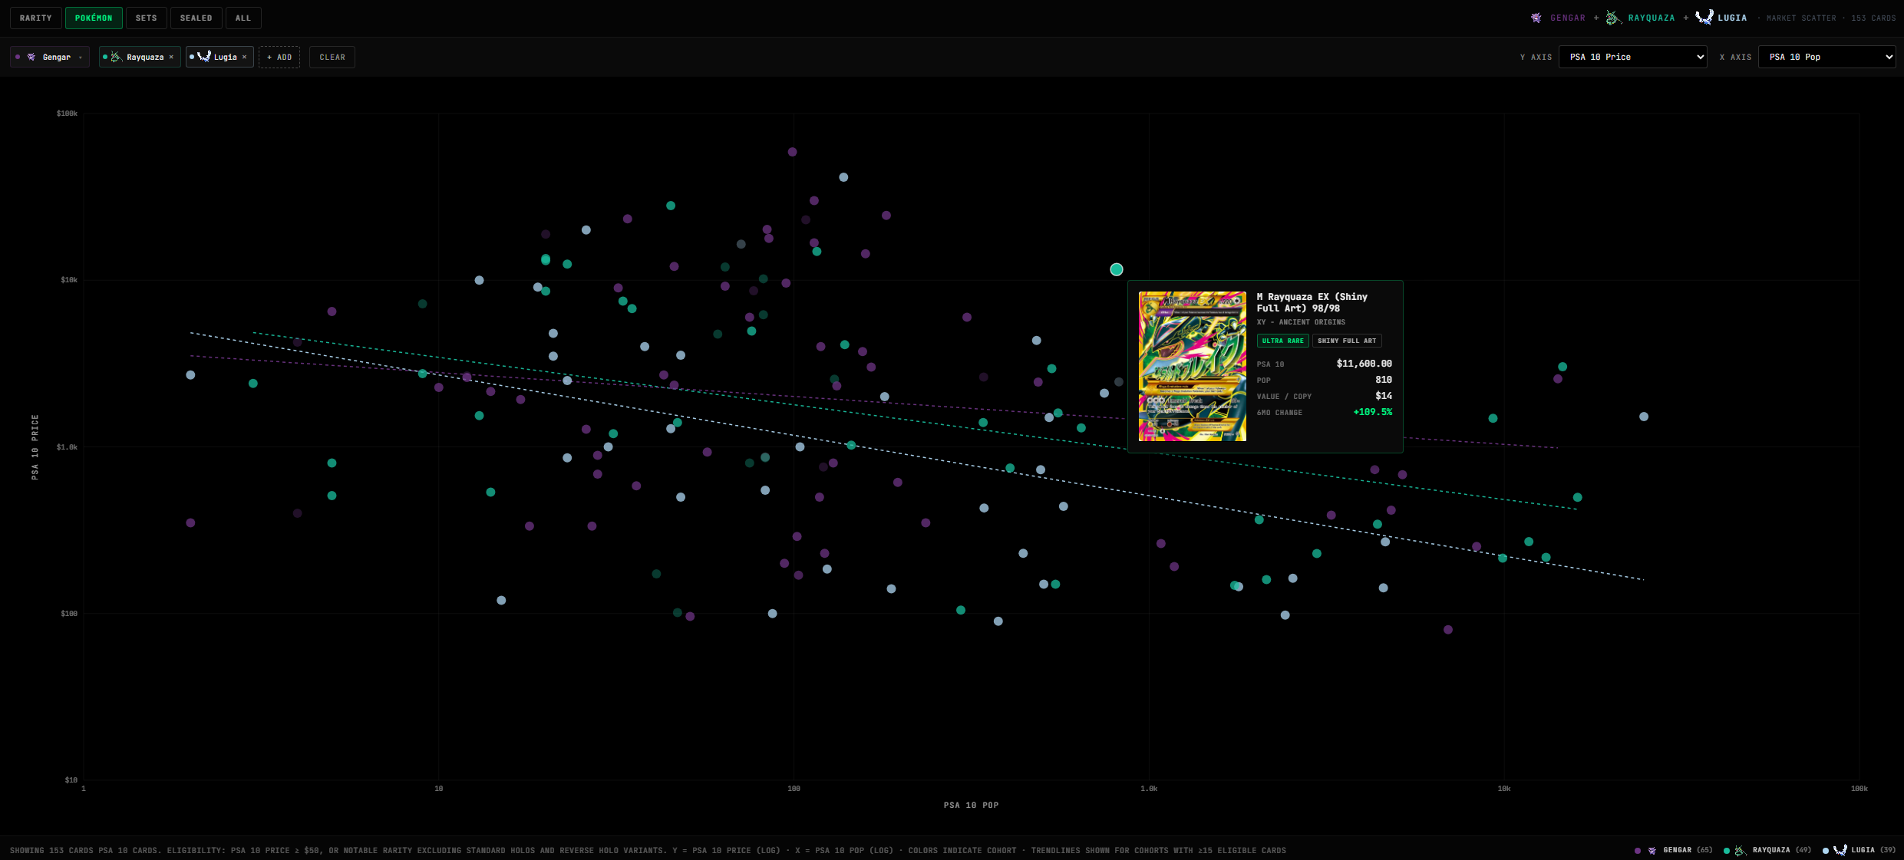Click the purple color dot on the Gengar chip
Image resolution: width=1904 pixels, height=860 pixels.
point(18,57)
